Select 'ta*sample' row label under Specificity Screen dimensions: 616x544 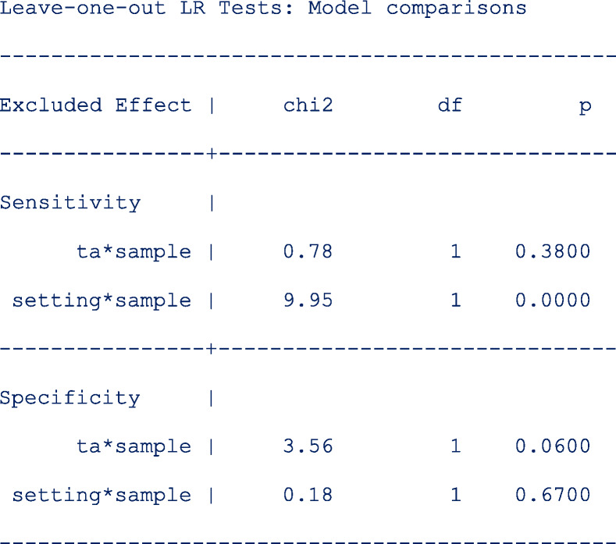(x=134, y=446)
